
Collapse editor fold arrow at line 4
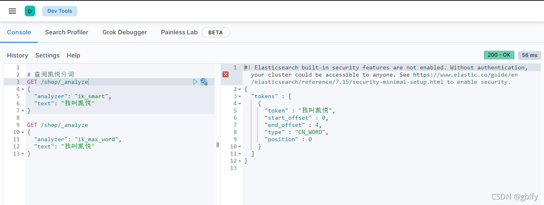[23, 89]
